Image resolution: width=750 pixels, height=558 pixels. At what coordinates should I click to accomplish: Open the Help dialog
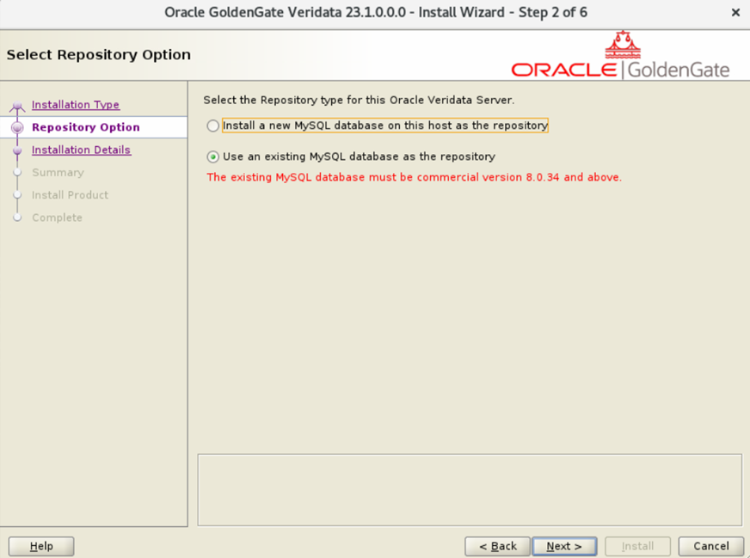point(40,546)
